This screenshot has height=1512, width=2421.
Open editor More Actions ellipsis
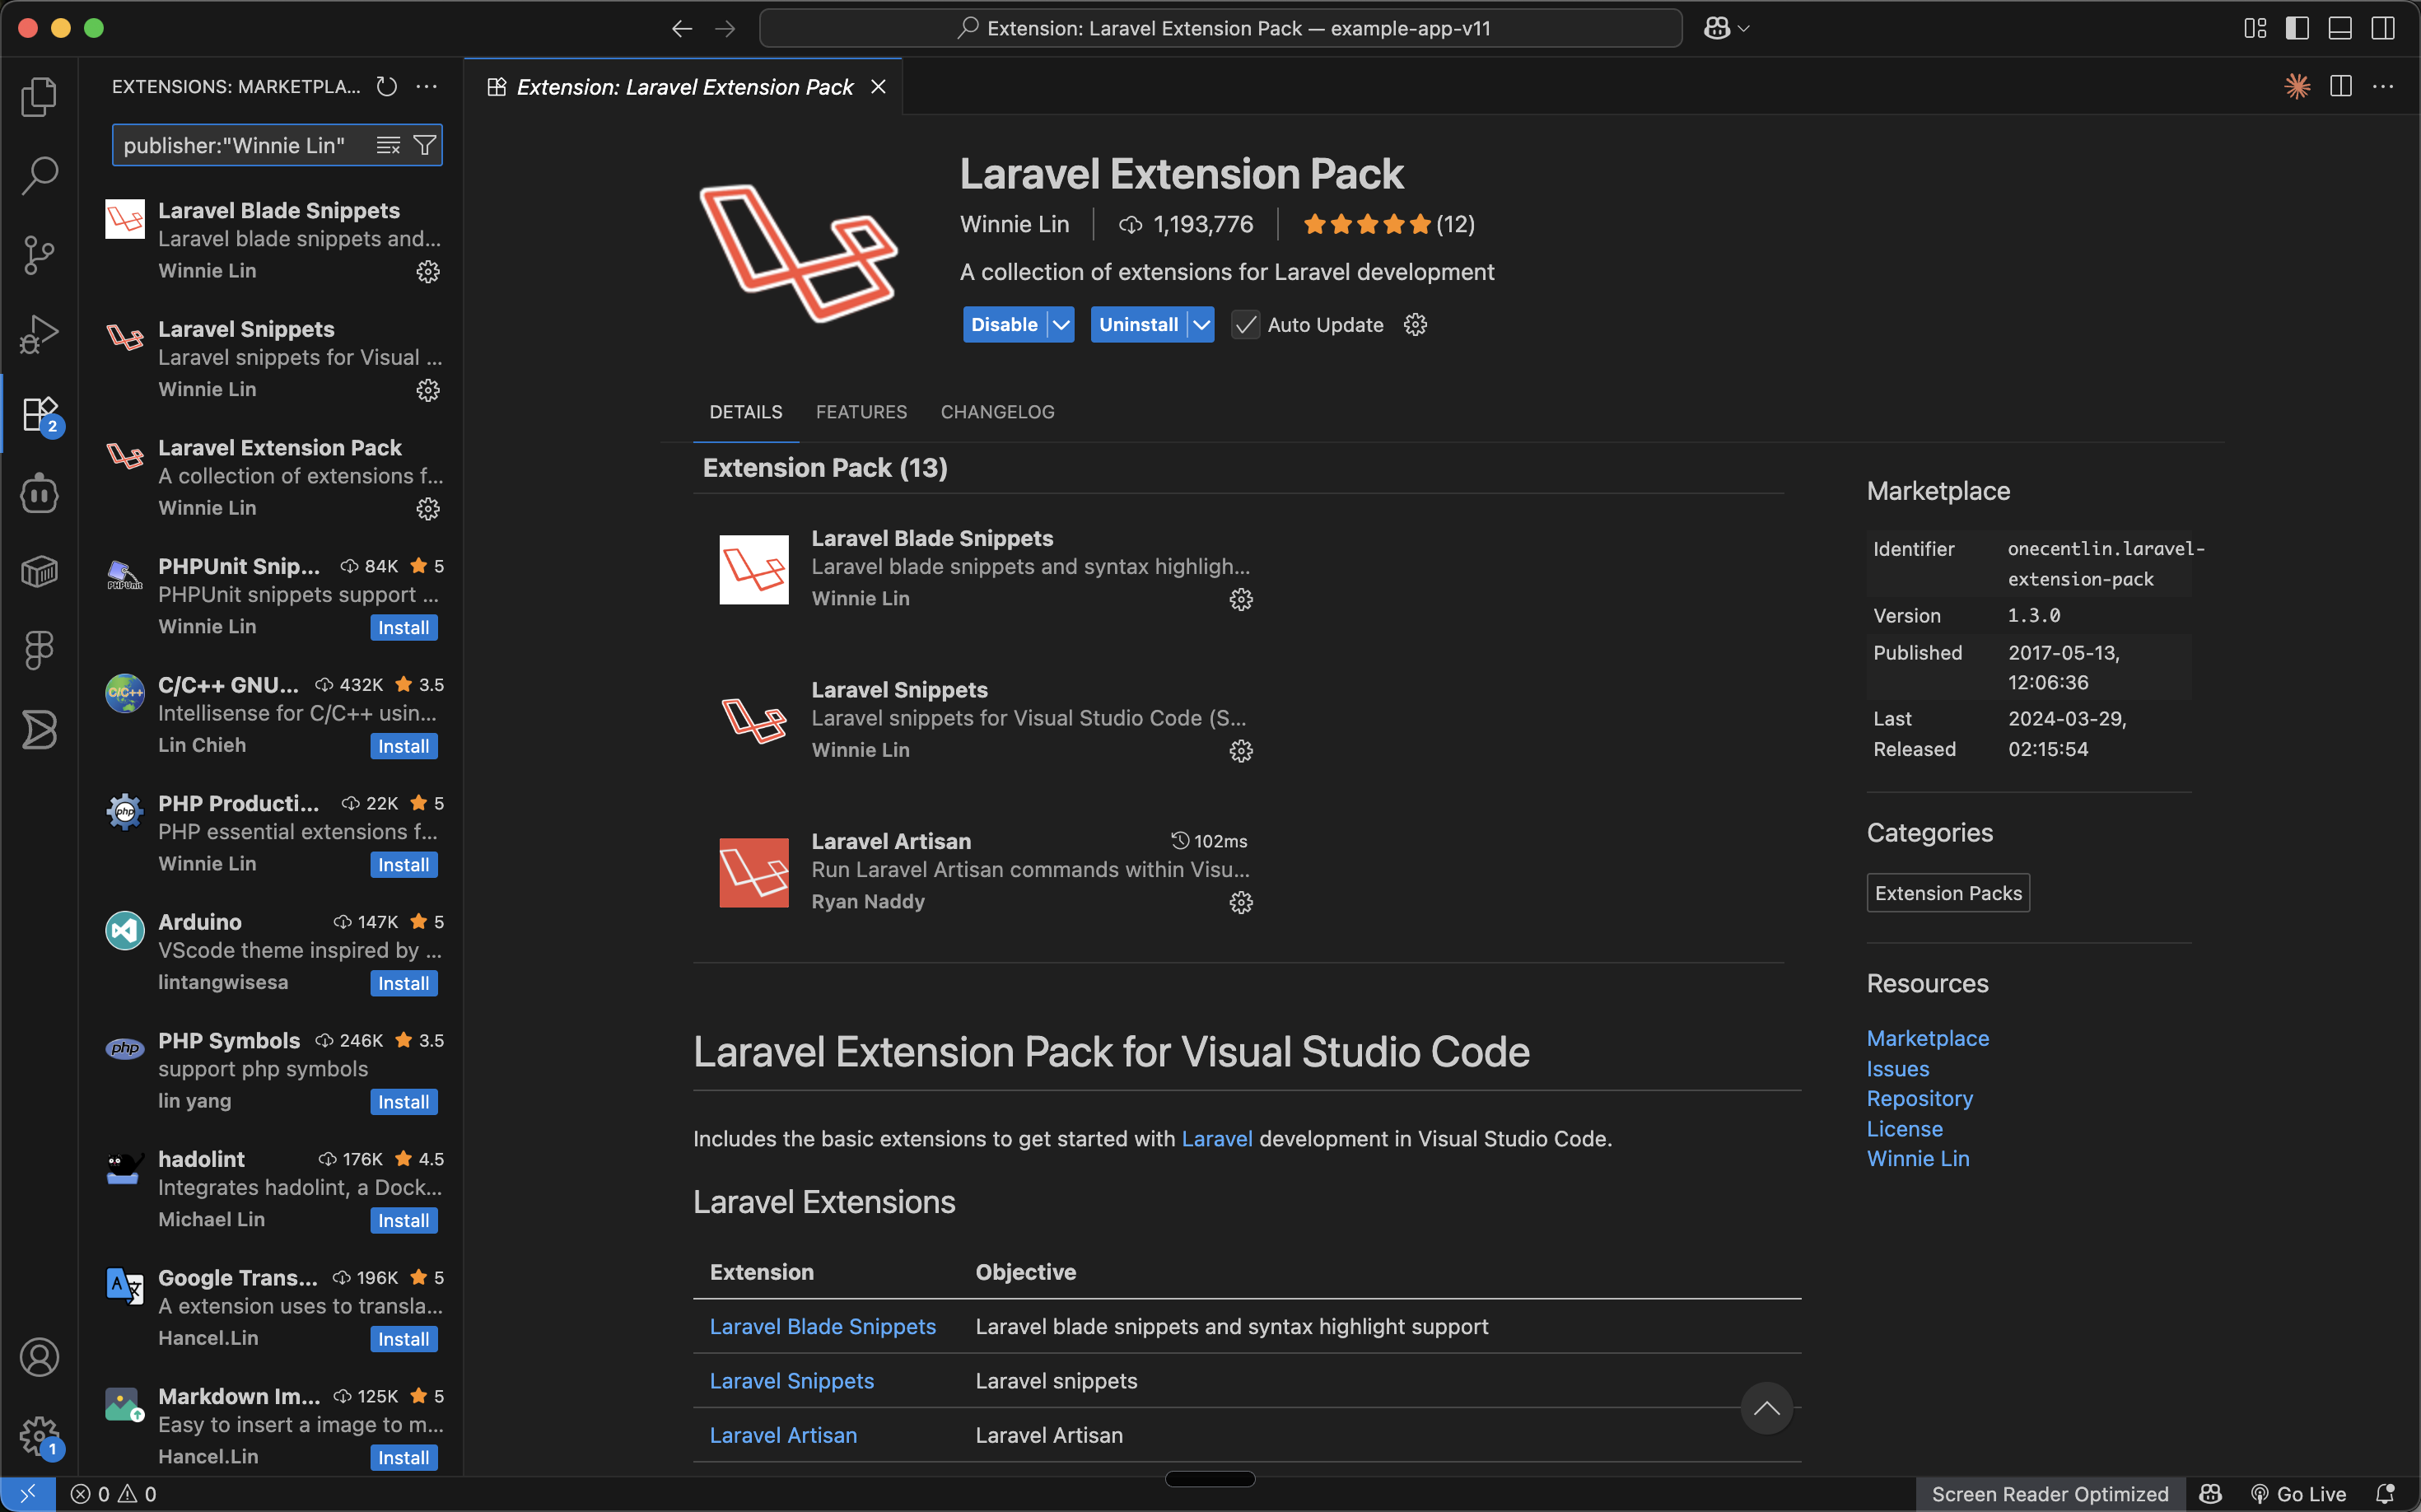click(2383, 87)
